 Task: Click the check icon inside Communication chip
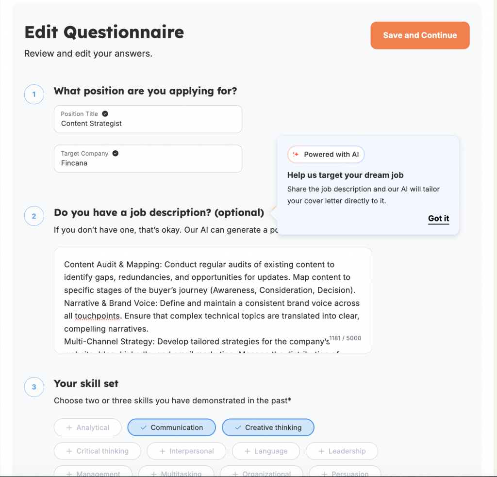coord(143,427)
